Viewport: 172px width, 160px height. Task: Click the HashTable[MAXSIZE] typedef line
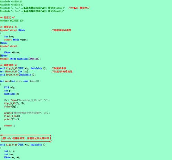tap(20, 59)
